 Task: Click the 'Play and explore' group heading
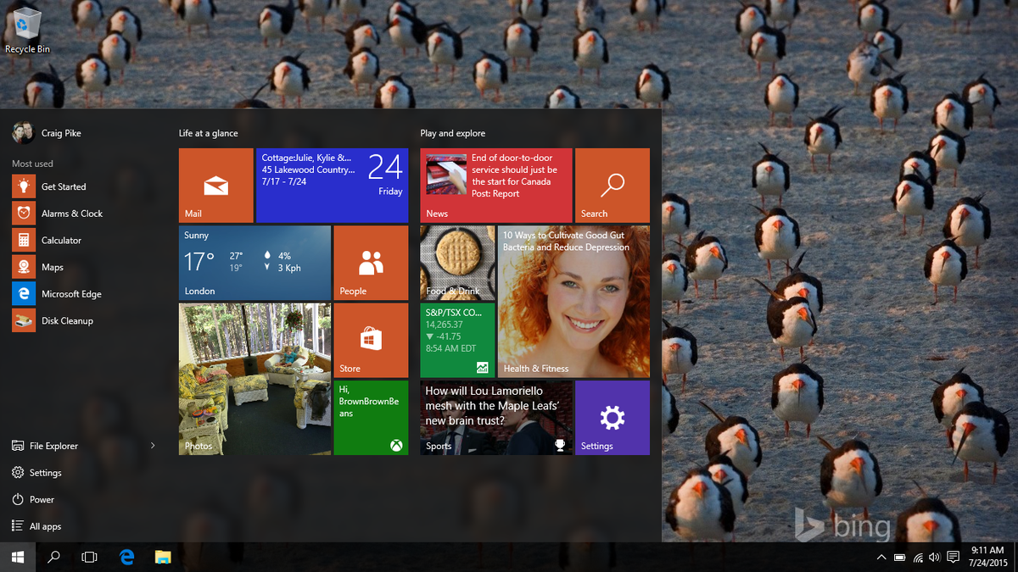[453, 133]
